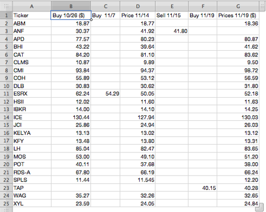The width and height of the screenshot is (266, 212).
Task: Select row 11 header
Action: point(6,94)
